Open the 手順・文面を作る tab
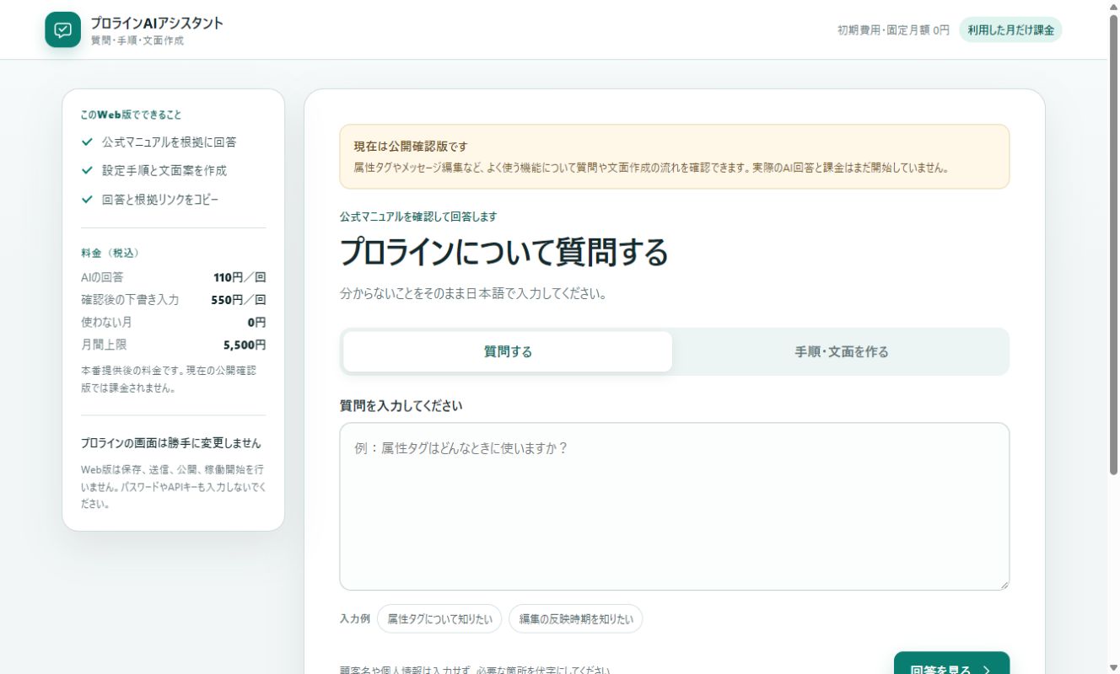The image size is (1120, 674). coord(841,351)
